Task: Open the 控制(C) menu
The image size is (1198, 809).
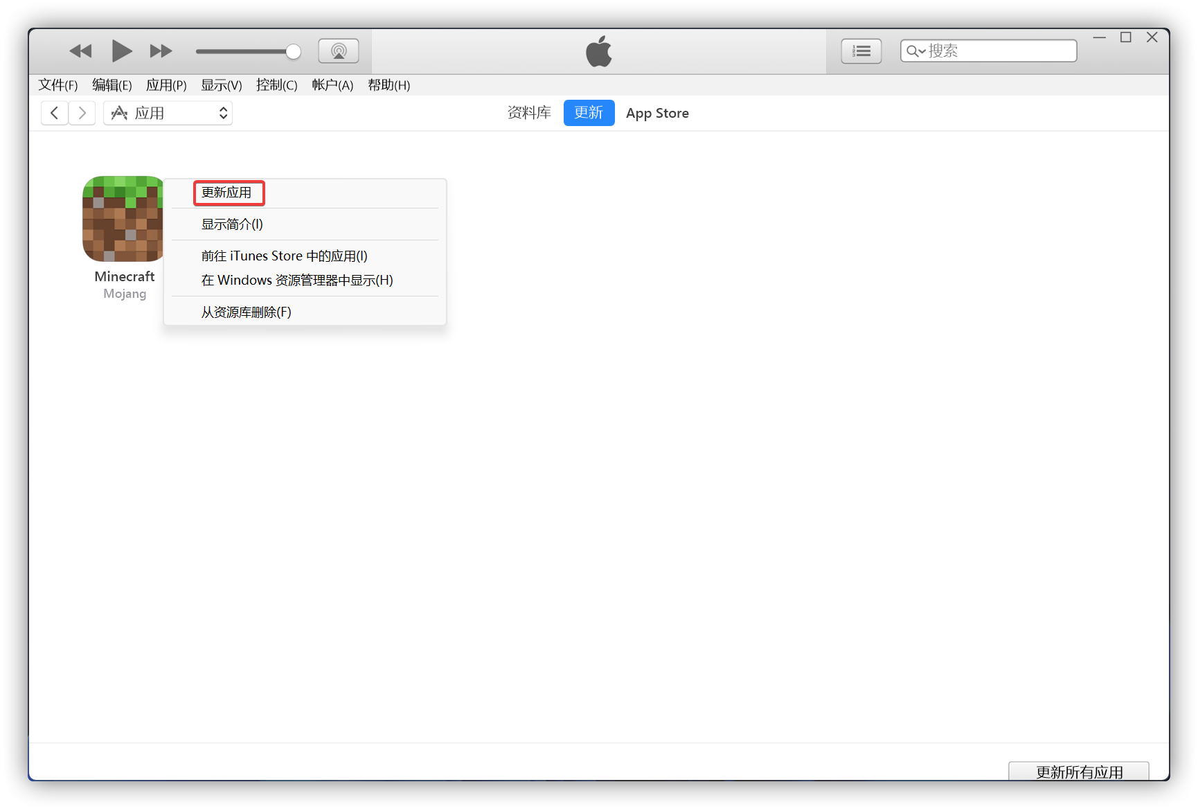Action: (x=277, y=85)
